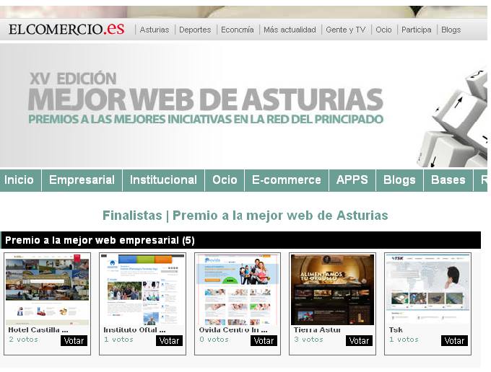Image resolution: width=491 pixels, height=372 pixels.
Task: Open Tsk website thumbnail
Action: (427, 290)
